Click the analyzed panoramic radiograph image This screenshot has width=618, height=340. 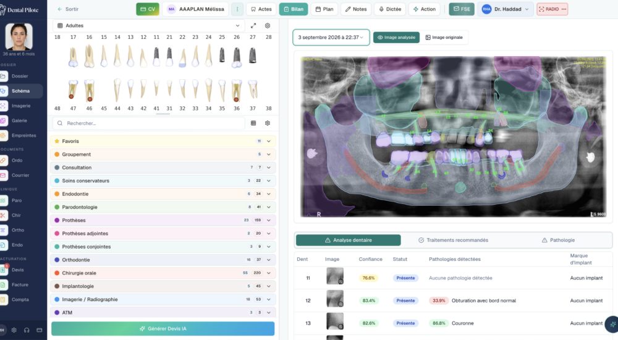pos(453,137)
